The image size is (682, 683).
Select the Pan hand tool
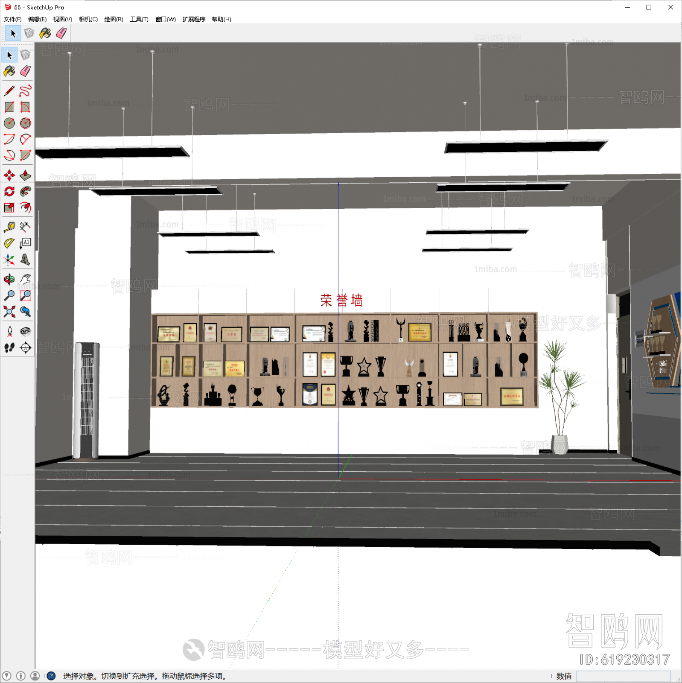point(25,279)
